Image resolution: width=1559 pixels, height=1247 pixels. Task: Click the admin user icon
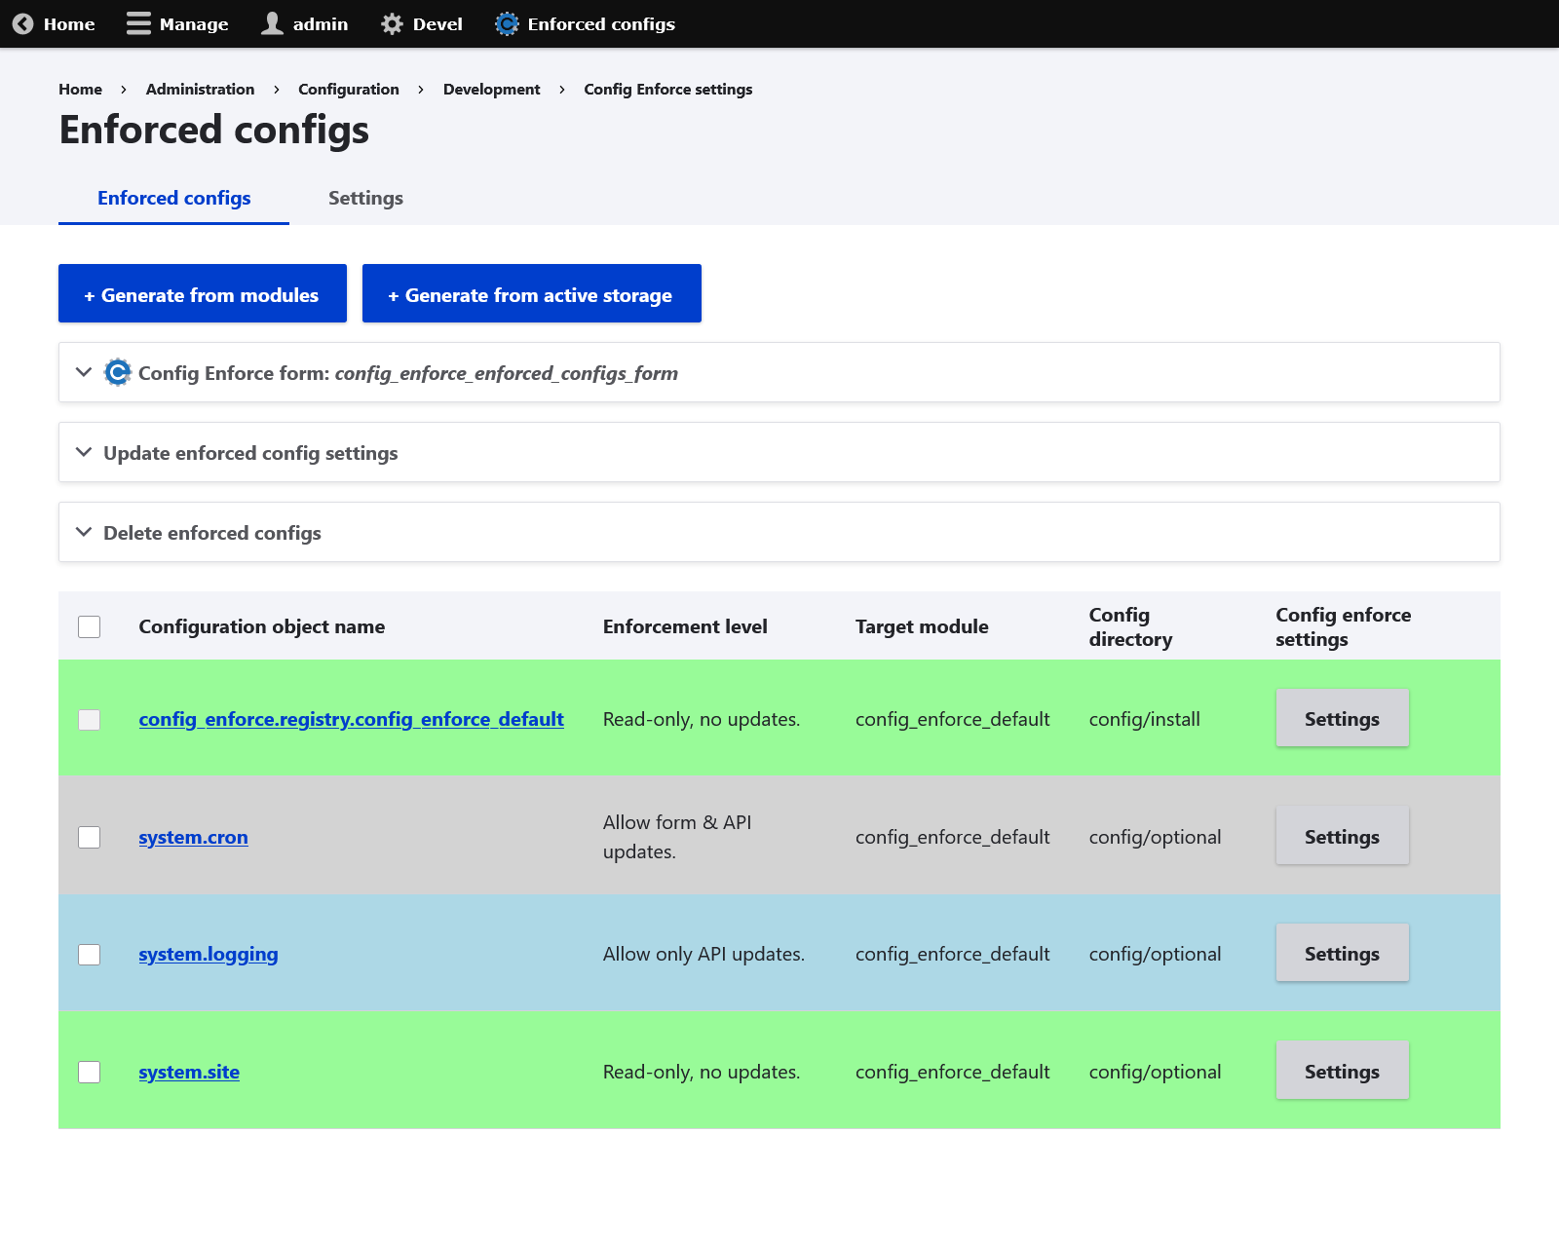pyautogui.click(x=271, y=23)
